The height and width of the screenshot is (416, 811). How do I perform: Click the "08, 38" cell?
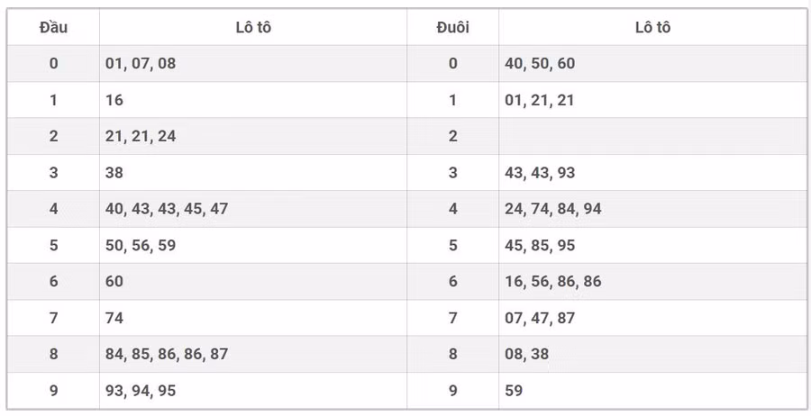pos(526,354)
